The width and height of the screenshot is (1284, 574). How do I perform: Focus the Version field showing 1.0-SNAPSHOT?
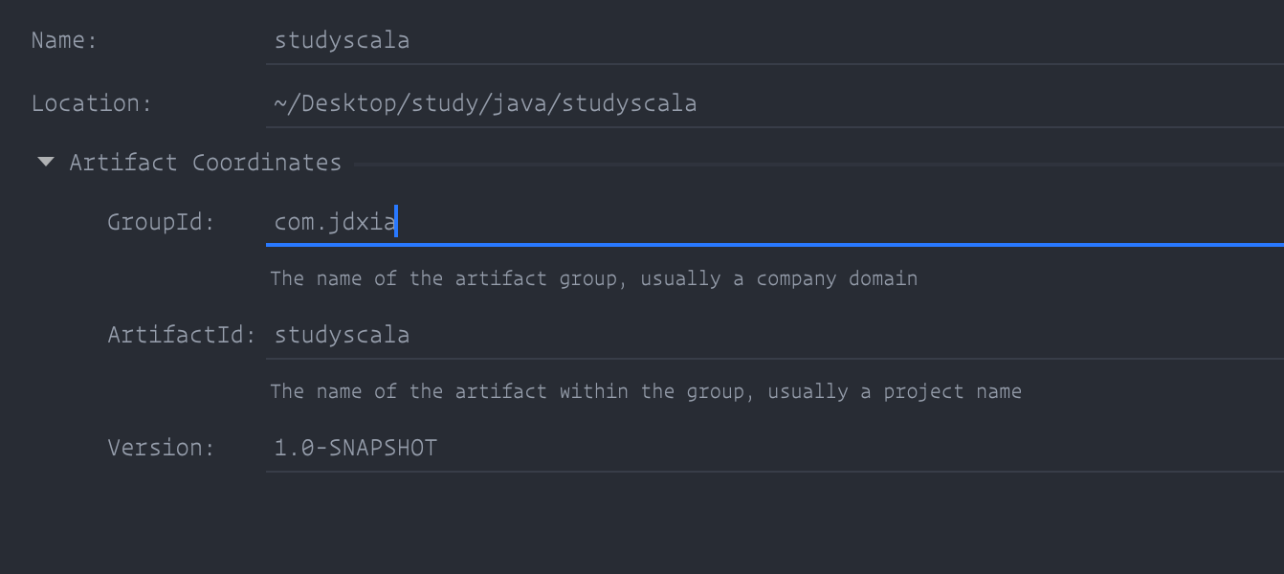point(775,448)
